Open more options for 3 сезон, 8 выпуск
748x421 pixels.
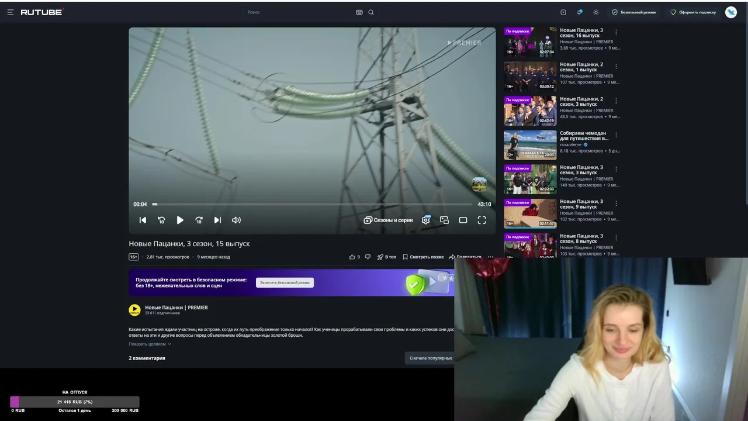coord(616,237)
